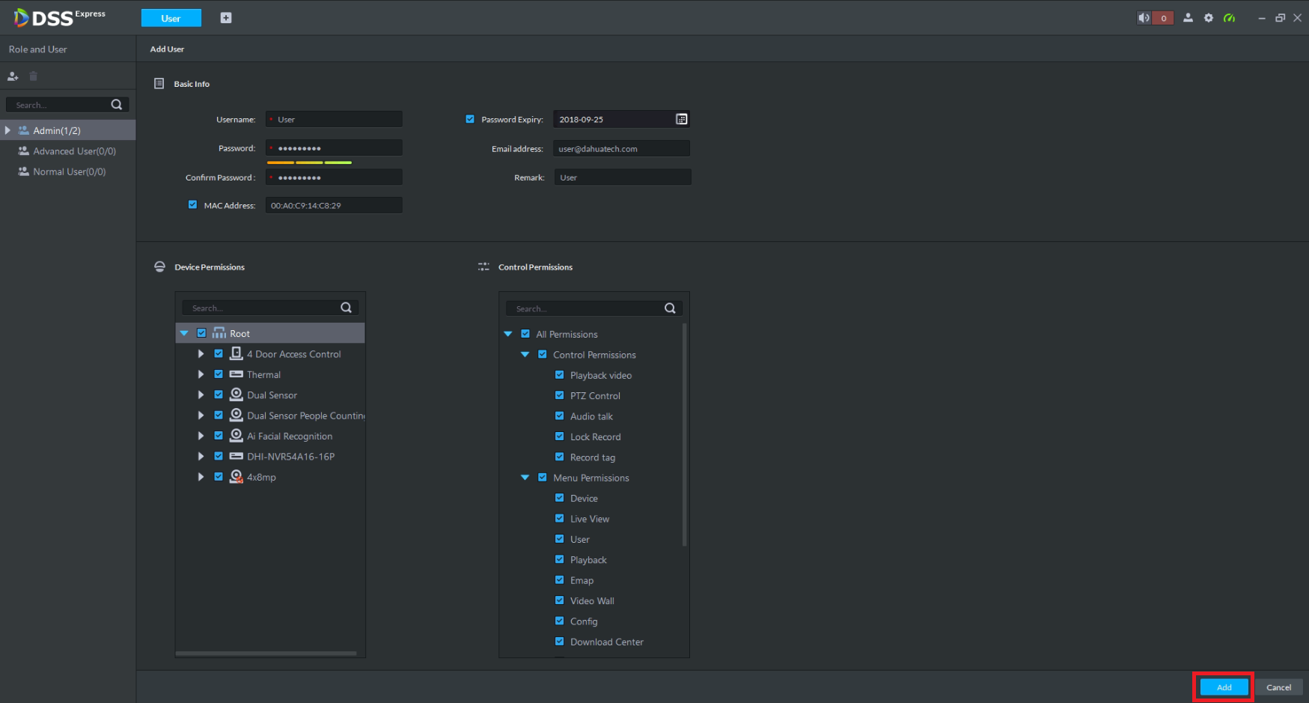Image resolution: width=1309 pixels, height=703 pixels.
Task: Uncheck the PTZ Control permission
Action: [559, 395]
